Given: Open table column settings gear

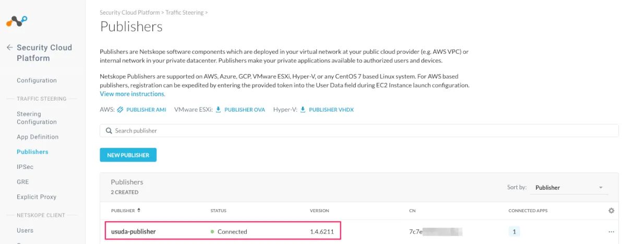Looking at the screenshot, I should click(611, 211).
